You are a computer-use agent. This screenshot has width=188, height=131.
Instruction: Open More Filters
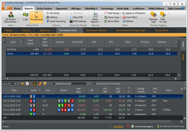pos(112,21)
